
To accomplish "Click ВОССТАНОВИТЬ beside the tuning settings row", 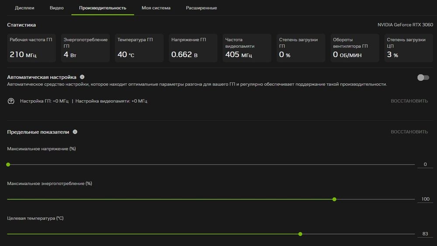I will click(x=409, y=101).
